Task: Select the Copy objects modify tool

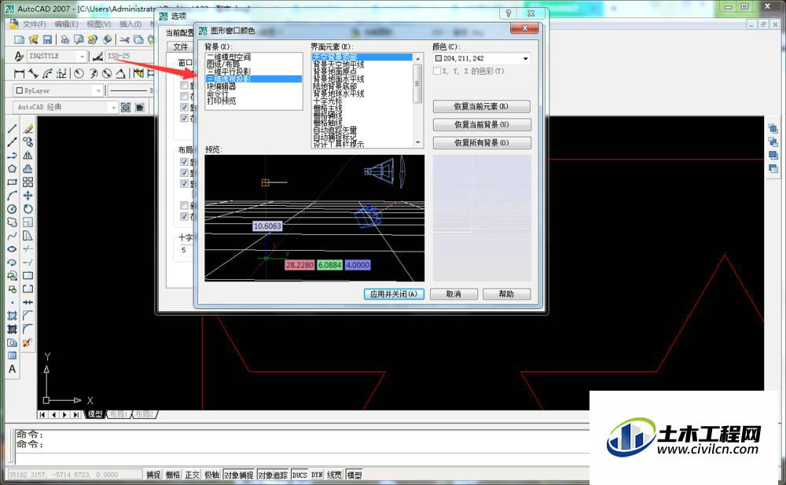Action: 28,142
